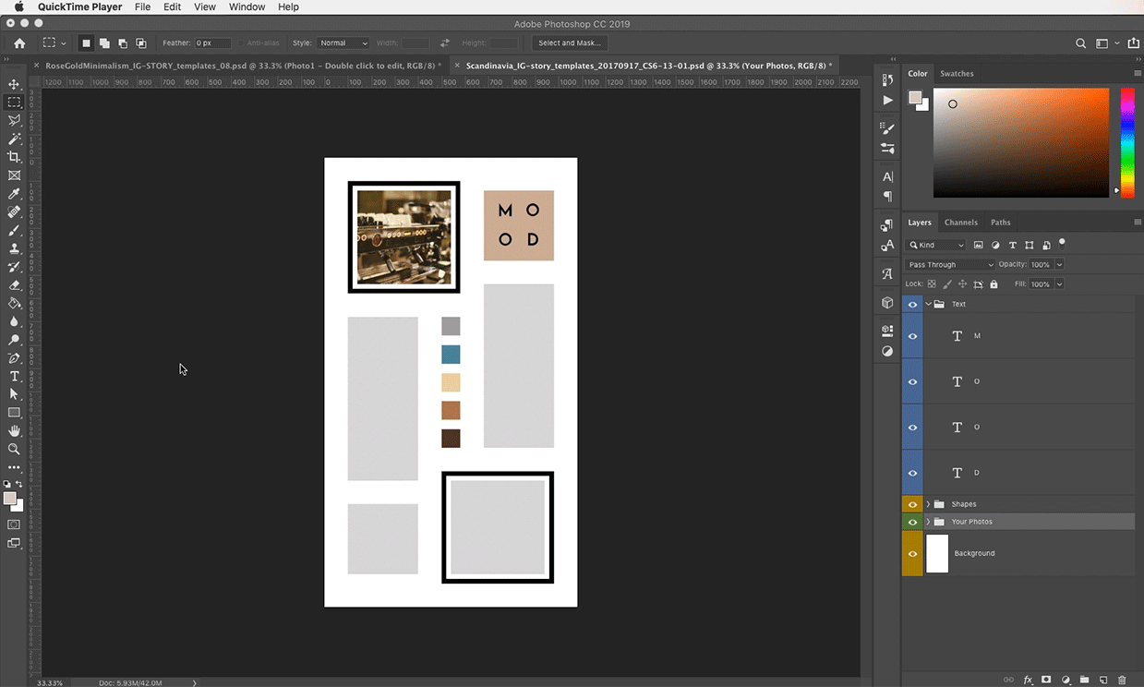Screen dimensions: 1144x687
Task: Select the Path Selection tool
Action: [x=14, y=394]
